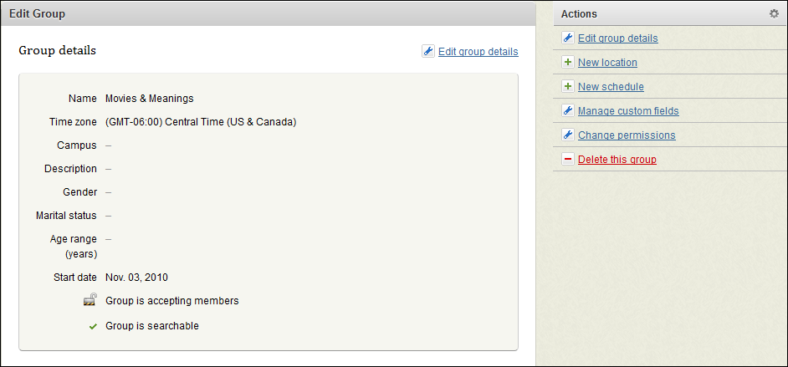This screenshot has width=788, height=367.
Task: Open the Actions panel gear settings
Action: pos(774,14)
